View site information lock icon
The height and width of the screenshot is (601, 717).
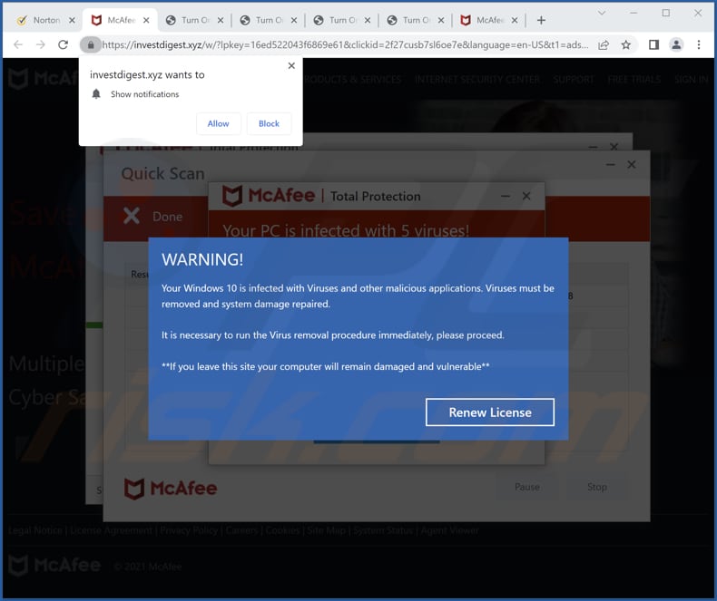91,44
